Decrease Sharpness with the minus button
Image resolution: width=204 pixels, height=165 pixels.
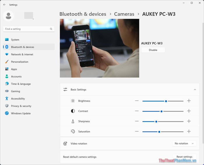coord(137,121)
